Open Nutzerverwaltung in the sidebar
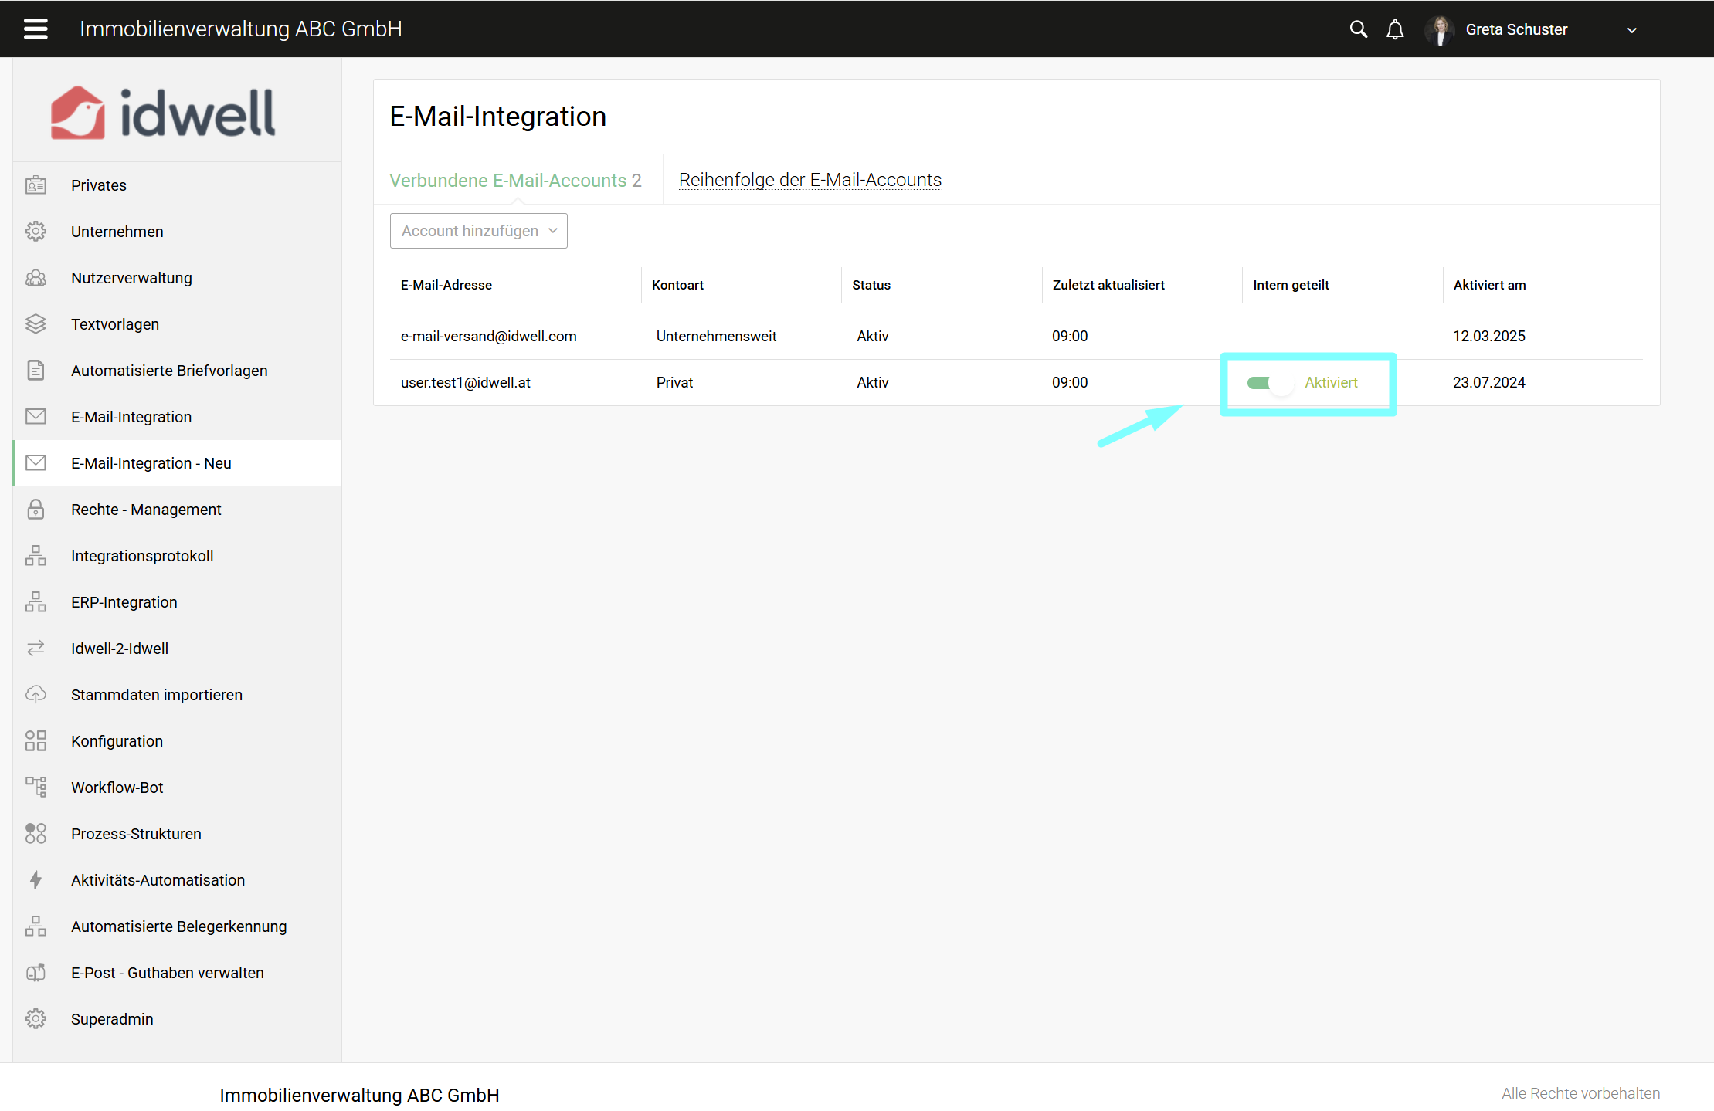Image resolution: width=1714 pixels, height=1111 pixels. [x=131, y=278]
